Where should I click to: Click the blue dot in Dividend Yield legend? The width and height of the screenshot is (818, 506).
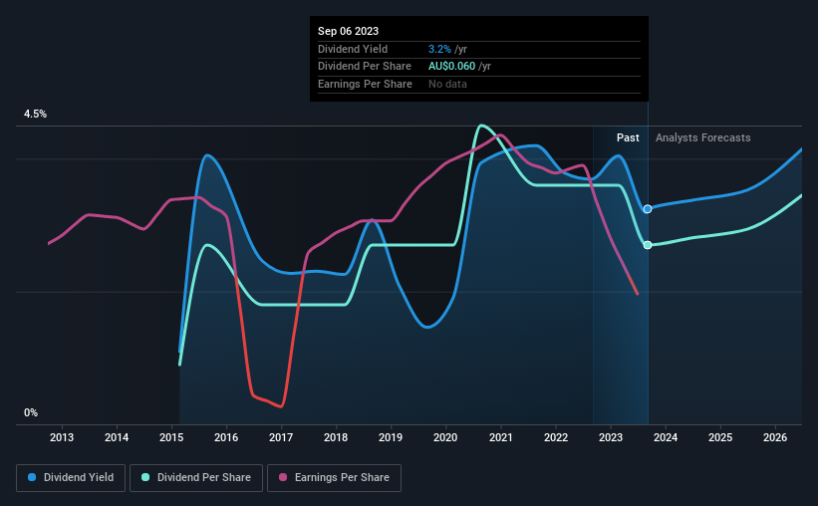coord(32,477)
